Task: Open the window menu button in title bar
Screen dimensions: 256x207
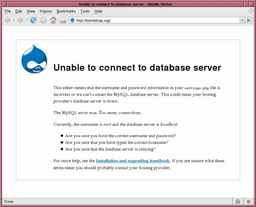Action: pos(5,4)
